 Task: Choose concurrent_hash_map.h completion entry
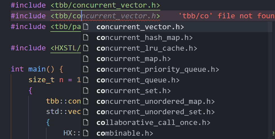145,38
